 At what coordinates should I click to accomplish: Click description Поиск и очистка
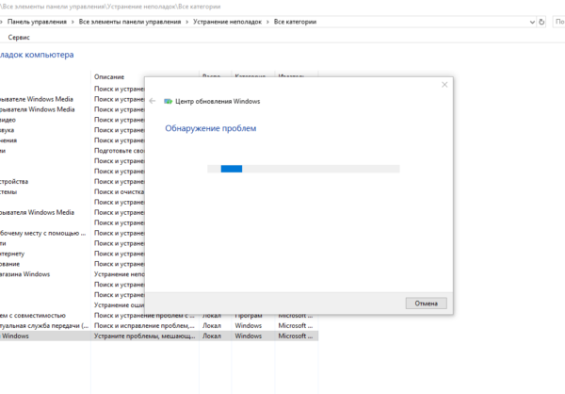(x=119, y=192)
